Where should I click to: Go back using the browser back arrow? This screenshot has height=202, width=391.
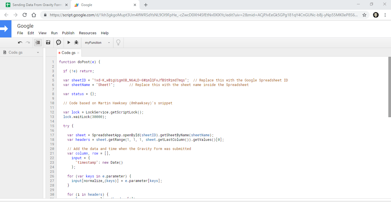6,15
